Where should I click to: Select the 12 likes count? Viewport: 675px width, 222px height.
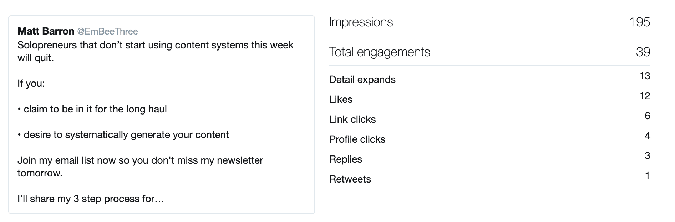click(x=645, y=96)
